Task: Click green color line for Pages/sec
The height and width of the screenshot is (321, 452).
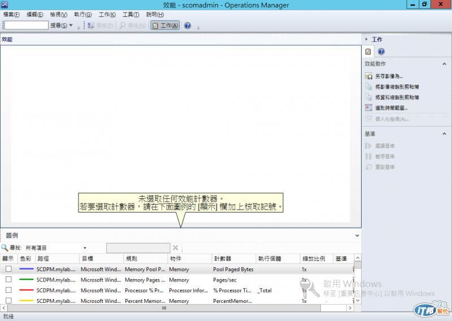Action: [x=27, y=280]
